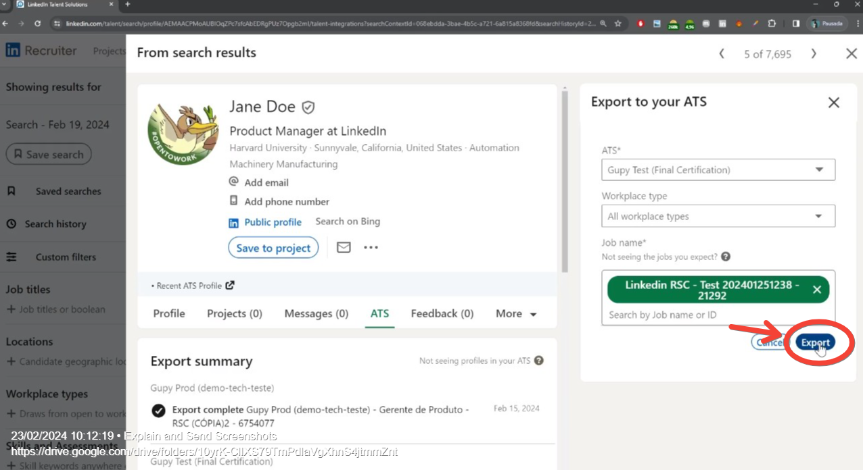Click the Export complete checkmark icon
The width and height of the screenshot is (863, 470).
tap(158, 410)
